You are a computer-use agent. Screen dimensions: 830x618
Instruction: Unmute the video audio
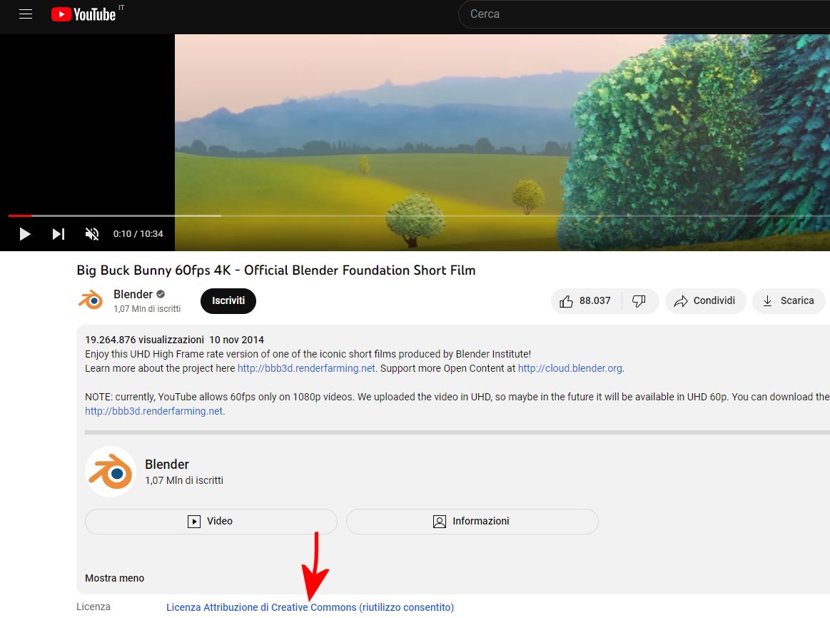click(x=92, y=234)
